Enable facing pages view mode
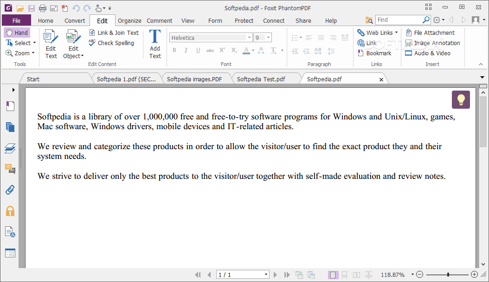 (356, 275)
